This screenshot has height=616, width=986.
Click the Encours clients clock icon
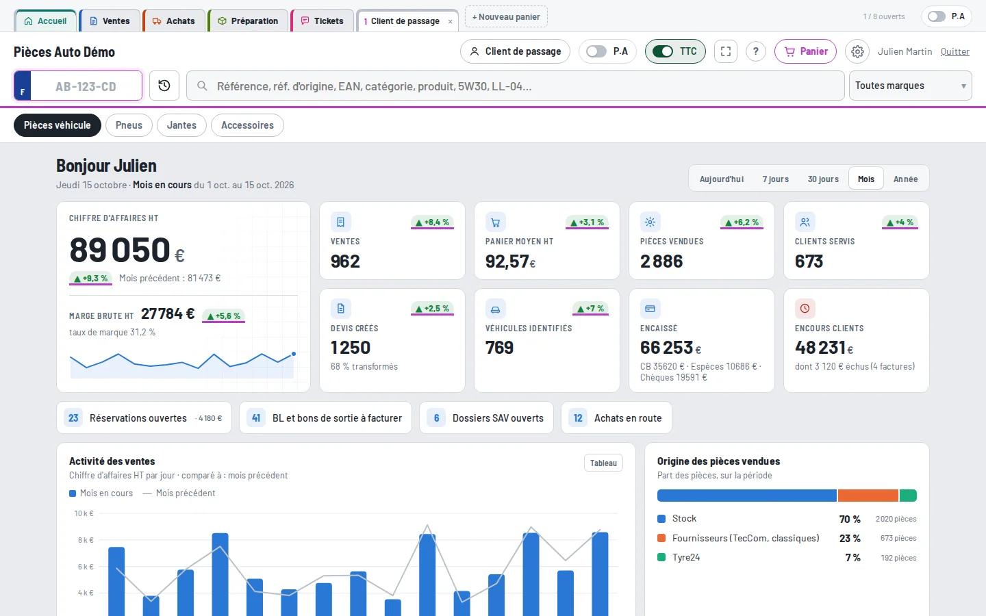(x=805, y=309)
